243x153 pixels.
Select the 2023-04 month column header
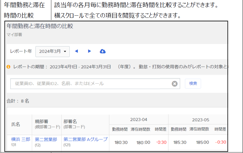pyautogui.click(x=139, y=120)
